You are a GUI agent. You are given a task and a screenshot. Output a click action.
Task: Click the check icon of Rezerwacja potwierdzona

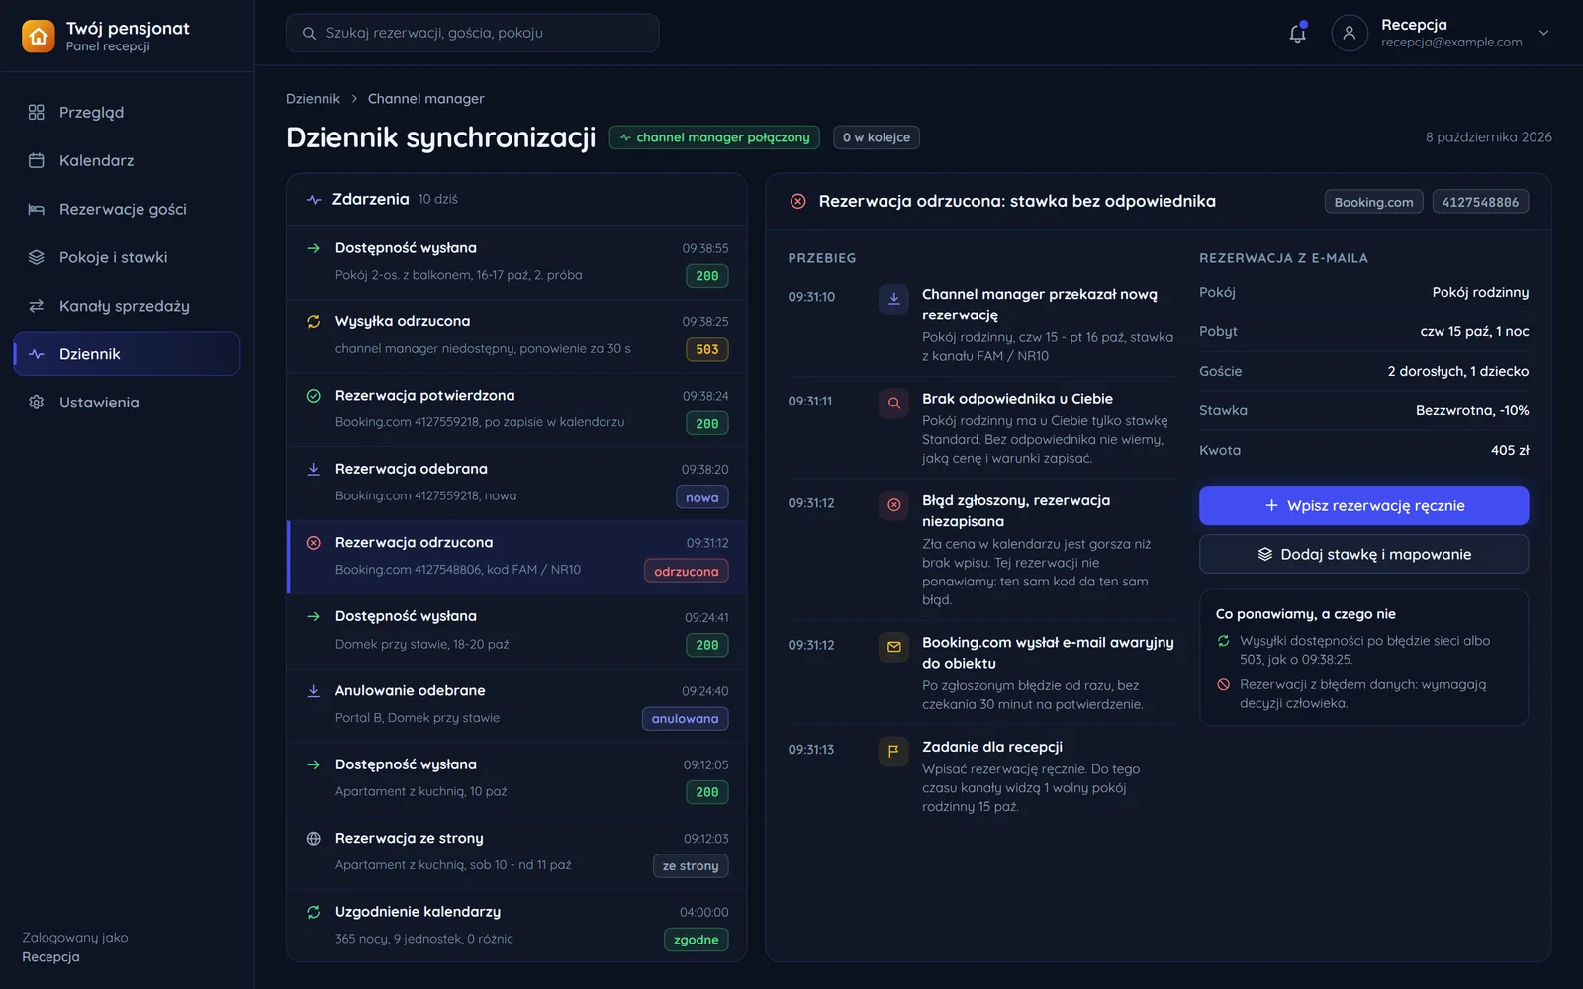(x=314, y=396)
